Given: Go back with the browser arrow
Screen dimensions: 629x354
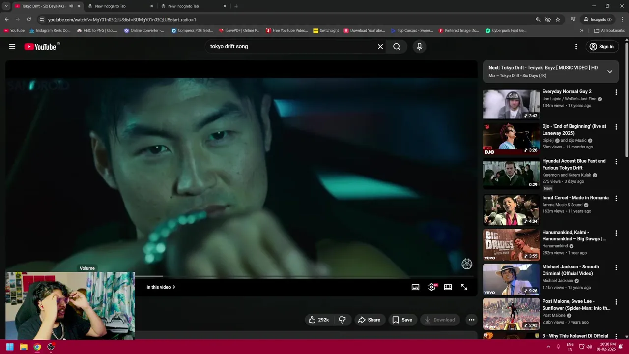Looking at the screenshot, I should 6,19.
